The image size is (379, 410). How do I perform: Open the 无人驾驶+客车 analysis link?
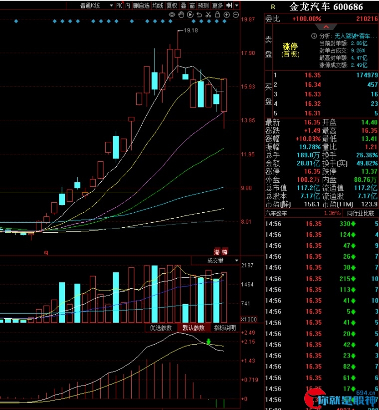coord(356,36)
